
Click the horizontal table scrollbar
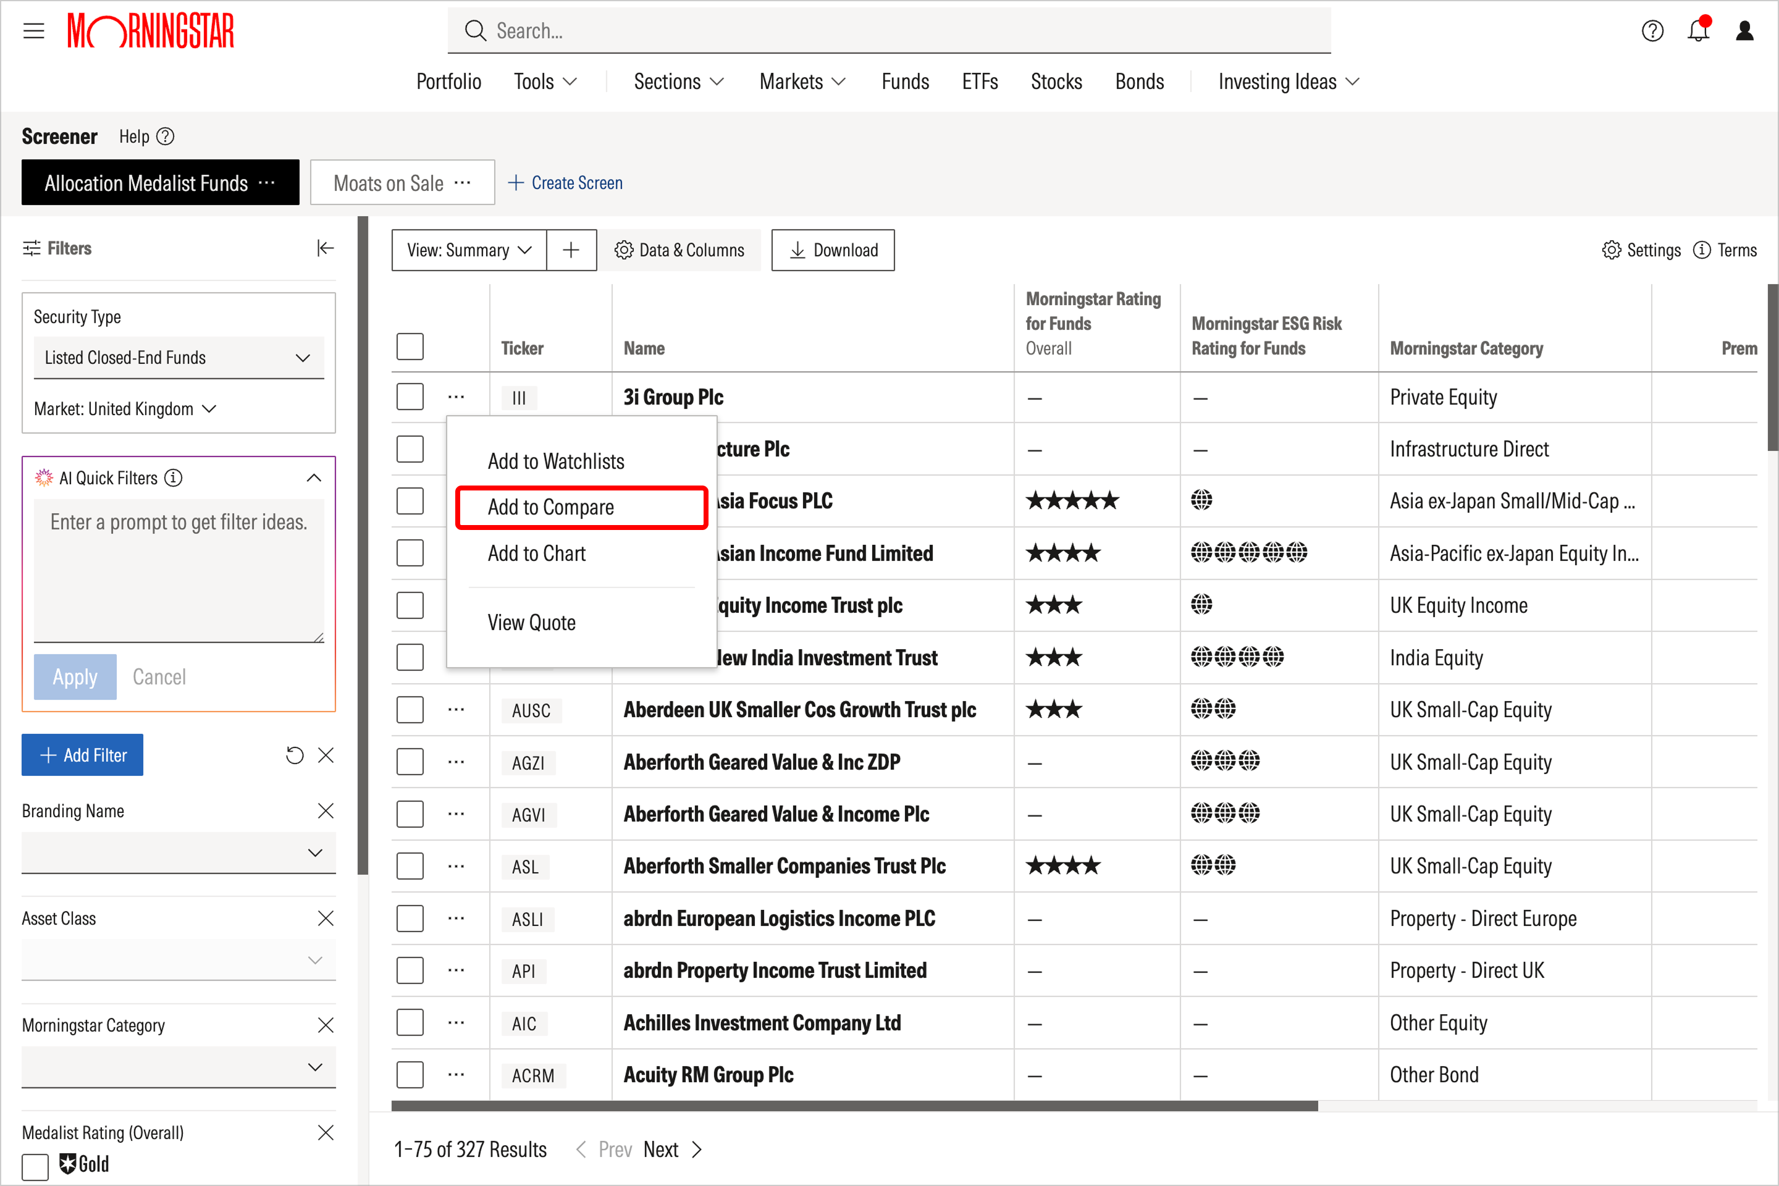point(855,1106)
